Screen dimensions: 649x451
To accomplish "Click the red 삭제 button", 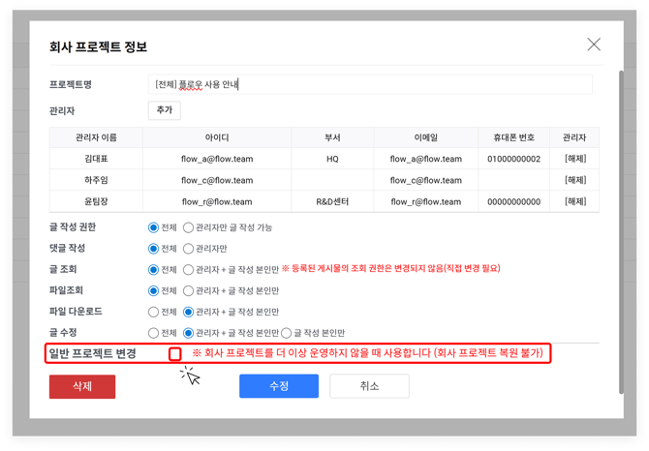I will pos(82,386).
